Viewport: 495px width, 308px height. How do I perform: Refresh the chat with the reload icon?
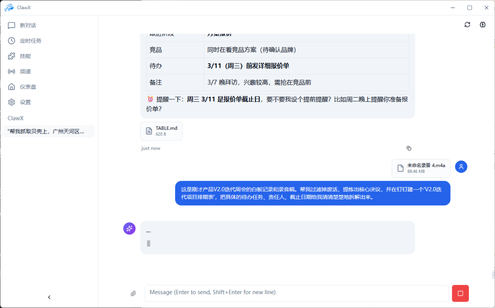coord(467,25)
